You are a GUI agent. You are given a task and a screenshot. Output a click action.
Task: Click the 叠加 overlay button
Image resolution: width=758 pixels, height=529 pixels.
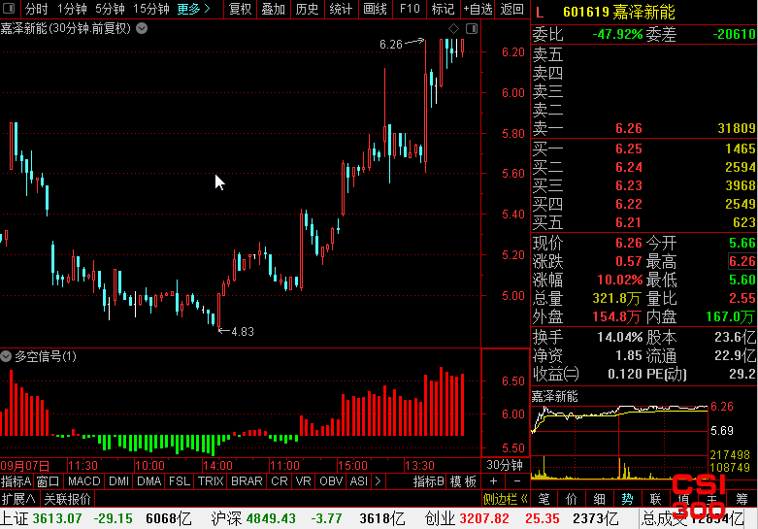(x=274, y=9)
